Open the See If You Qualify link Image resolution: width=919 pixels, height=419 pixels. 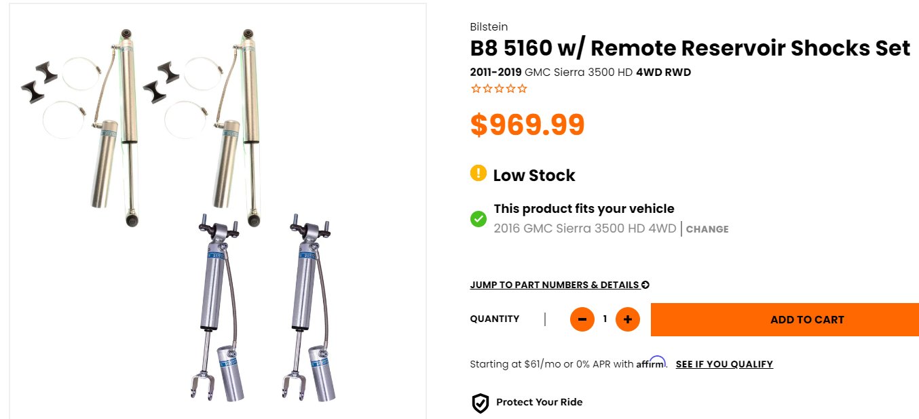[x=724, y=364]
